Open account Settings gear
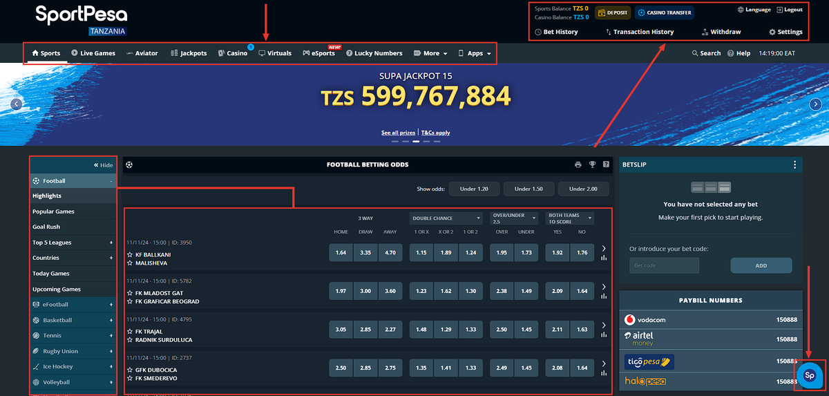 click(785, 32)
